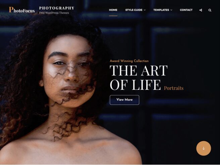Click the PhotoFocus logo
220x165 pixels.
[22, 10]
